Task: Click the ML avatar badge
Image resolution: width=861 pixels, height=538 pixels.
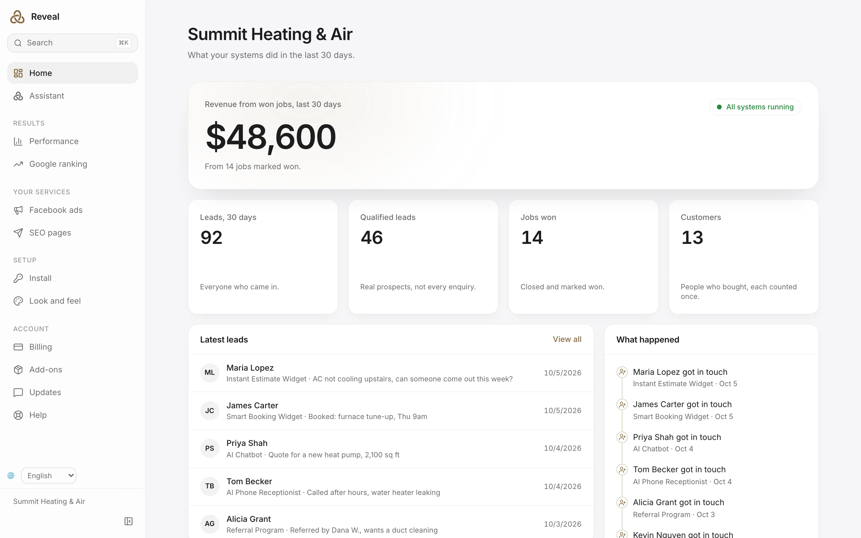Action: pyautogui.click(x=210, y=372)
